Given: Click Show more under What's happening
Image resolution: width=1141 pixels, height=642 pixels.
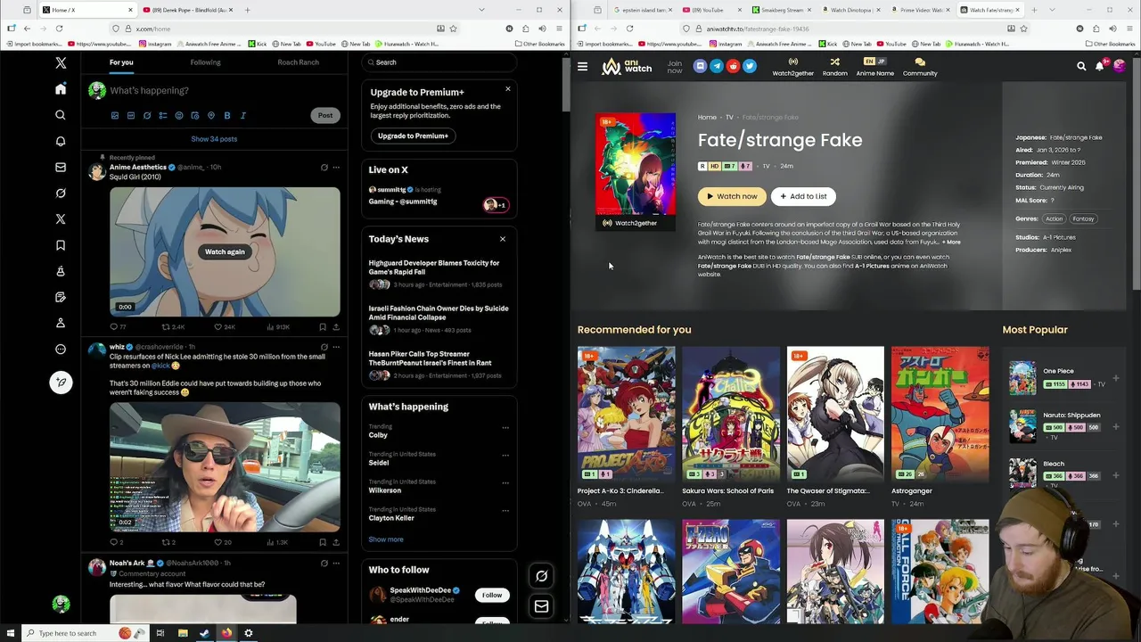Looking at the screenshot, I should tap(386, 539).
